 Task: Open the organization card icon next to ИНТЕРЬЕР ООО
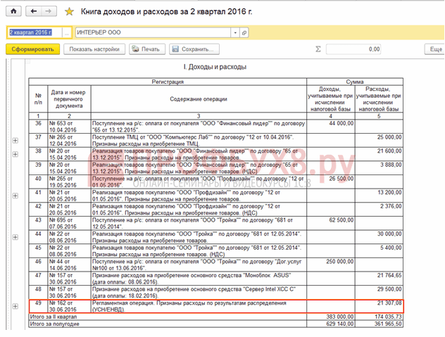click(244, 32)
